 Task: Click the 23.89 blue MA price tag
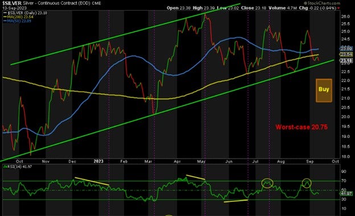coord(346,48)
